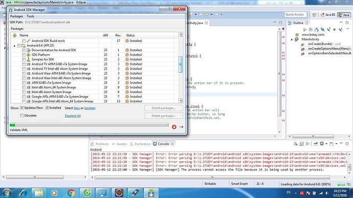Open the display selected console dropdown
Viewport: 353px width, 198px height.
[x=326, y=144]
